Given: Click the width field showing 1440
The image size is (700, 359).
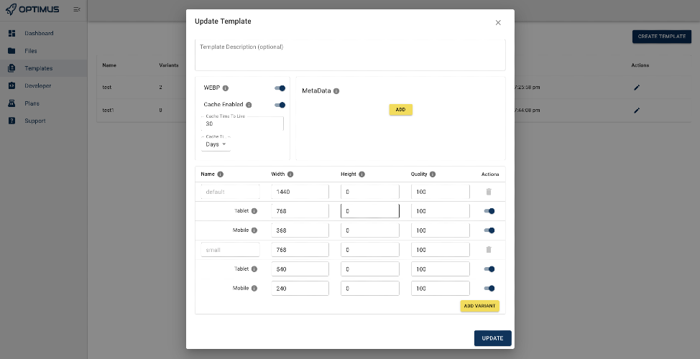Looking at the screenshot, I should click(300, 192).
